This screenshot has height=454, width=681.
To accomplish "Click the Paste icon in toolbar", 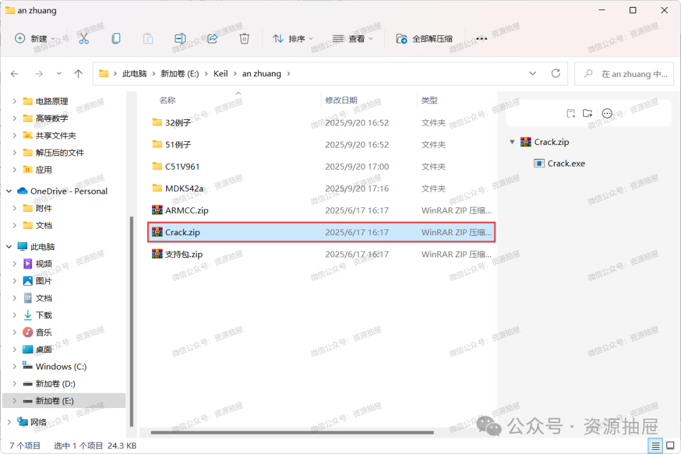I will click(148, 38).
